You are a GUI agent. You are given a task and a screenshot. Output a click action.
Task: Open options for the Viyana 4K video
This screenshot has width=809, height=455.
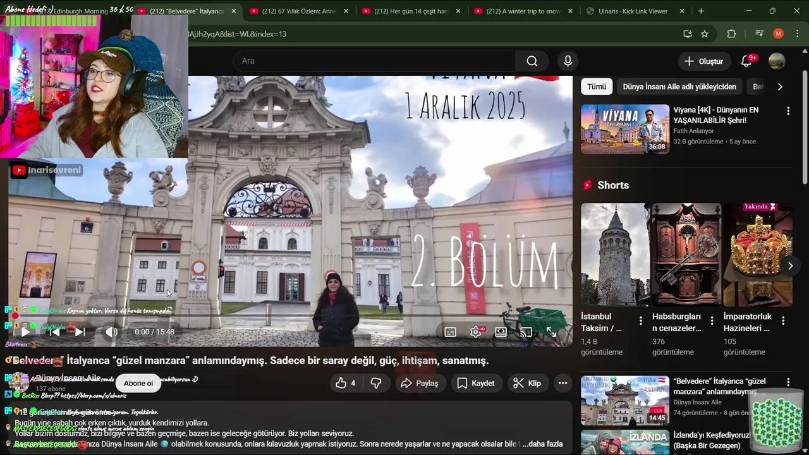(x=788, y=111)
